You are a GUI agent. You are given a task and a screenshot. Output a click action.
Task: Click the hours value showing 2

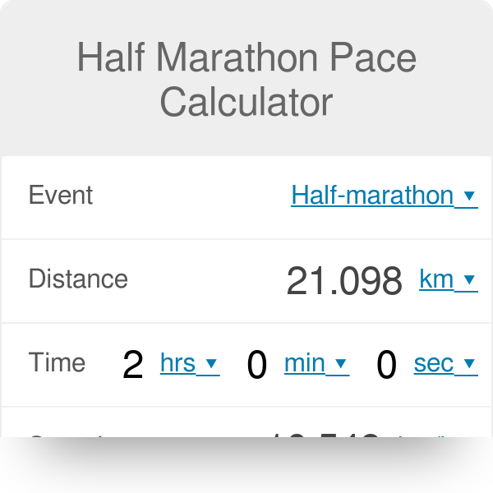(132, 365)
